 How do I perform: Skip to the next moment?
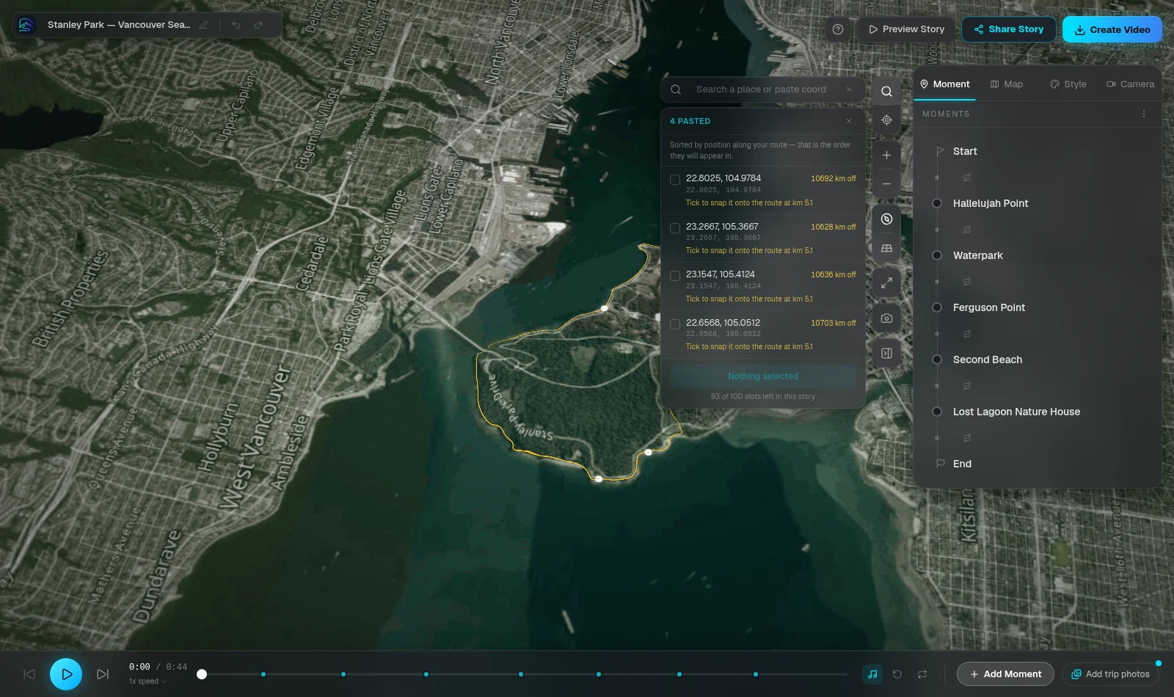point(103,674)
